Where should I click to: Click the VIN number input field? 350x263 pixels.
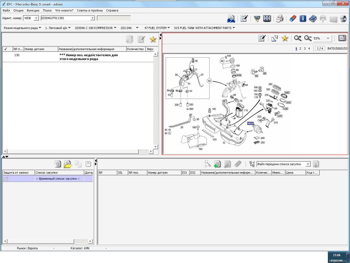(66, 18)
